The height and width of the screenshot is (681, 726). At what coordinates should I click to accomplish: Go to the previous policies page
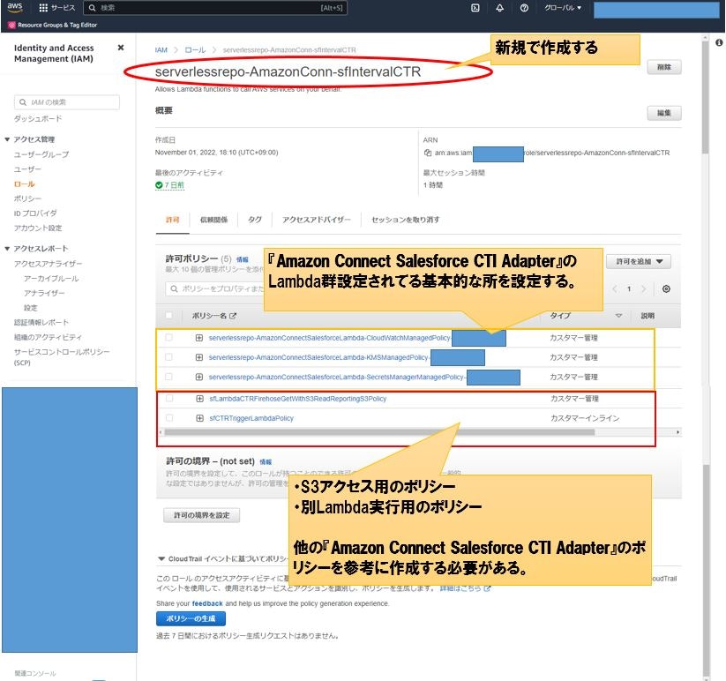point(615,288)
